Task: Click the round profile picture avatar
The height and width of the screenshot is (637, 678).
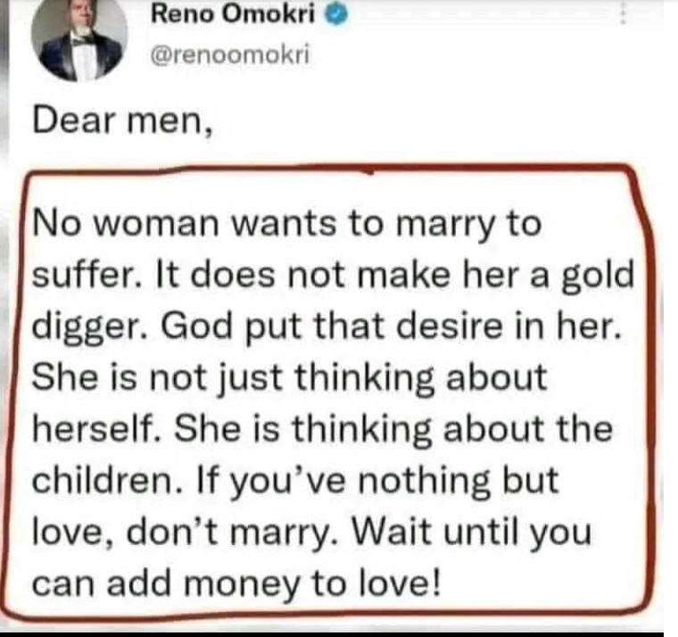Action: point(79,39)
